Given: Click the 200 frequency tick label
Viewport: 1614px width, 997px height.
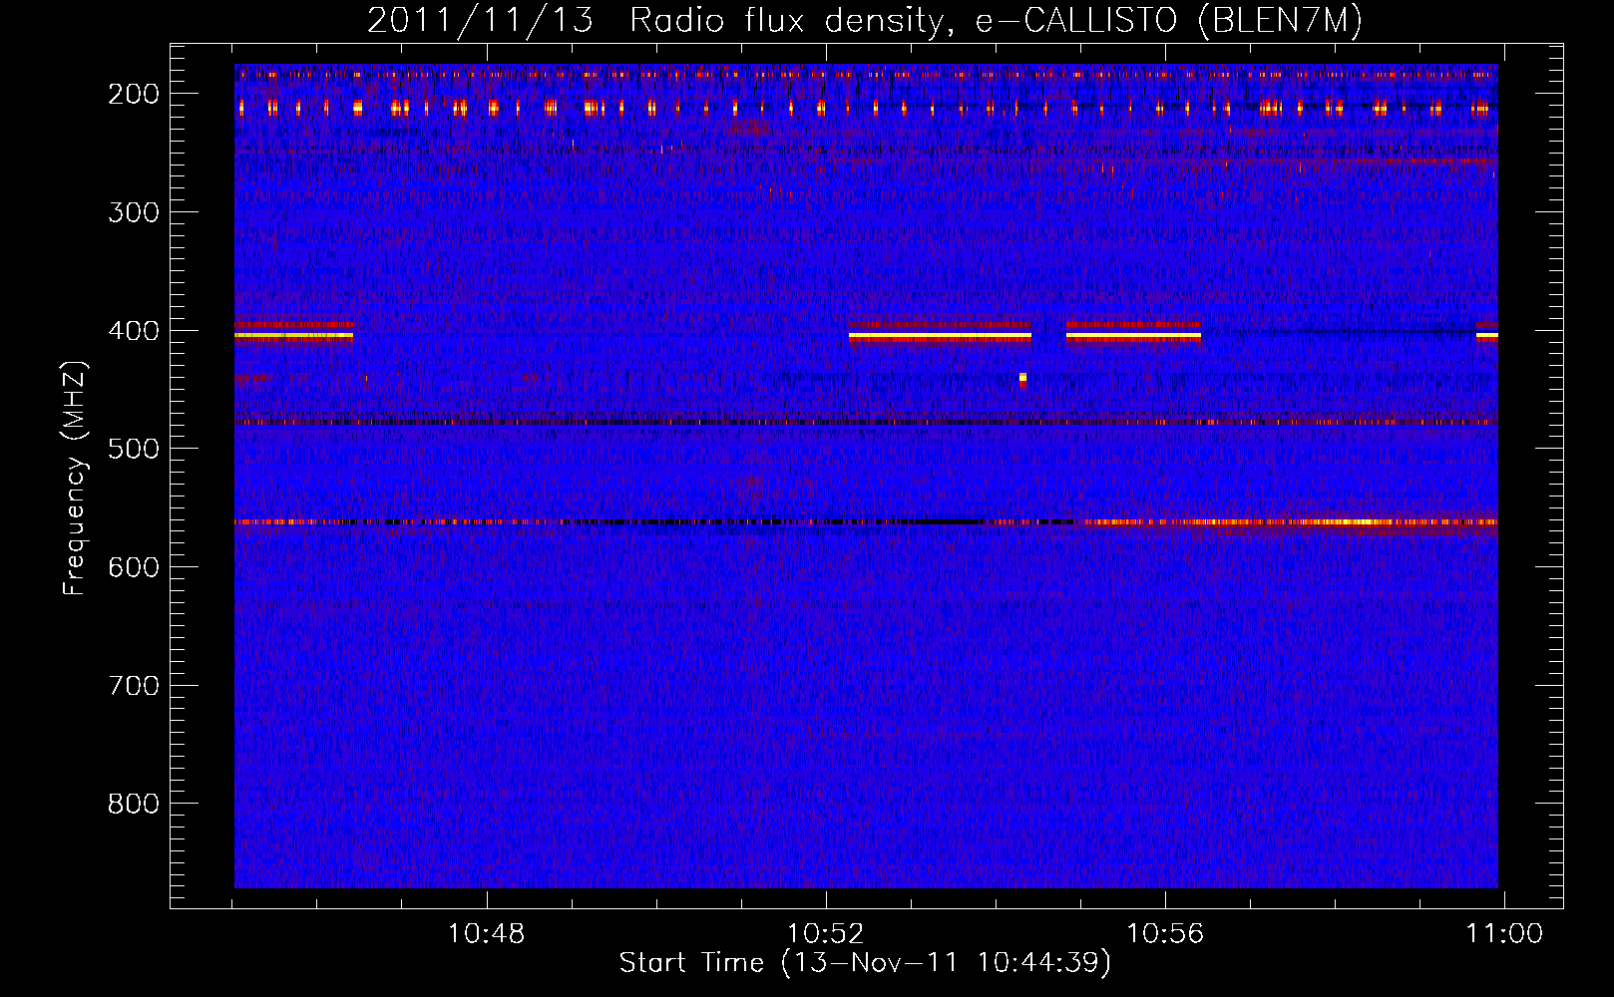Looking at the screenshot, I should click(x=134, y=94).
